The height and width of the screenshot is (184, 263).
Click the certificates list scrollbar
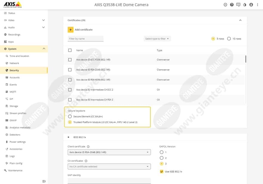pyautogui.click(x=246, y=59)
